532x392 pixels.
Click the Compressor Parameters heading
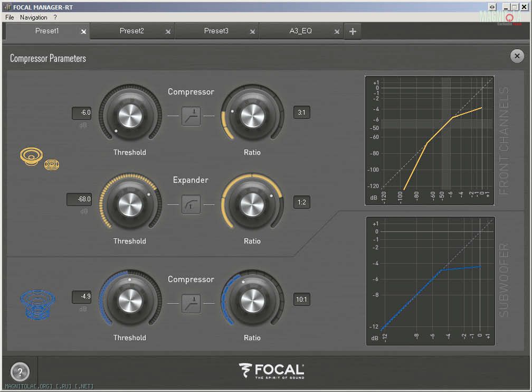click(48, 59)
